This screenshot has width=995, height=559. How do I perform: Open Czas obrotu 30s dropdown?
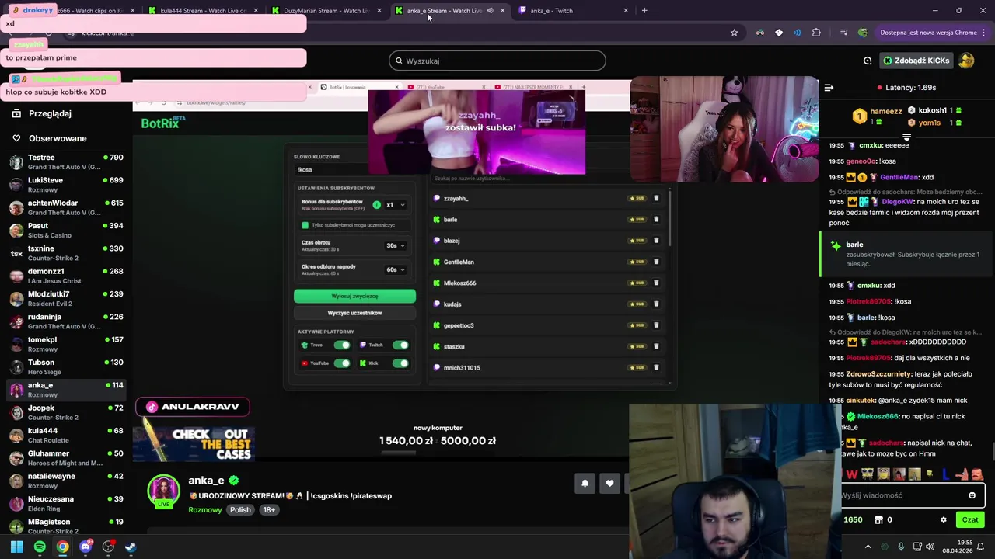(396, 245)
